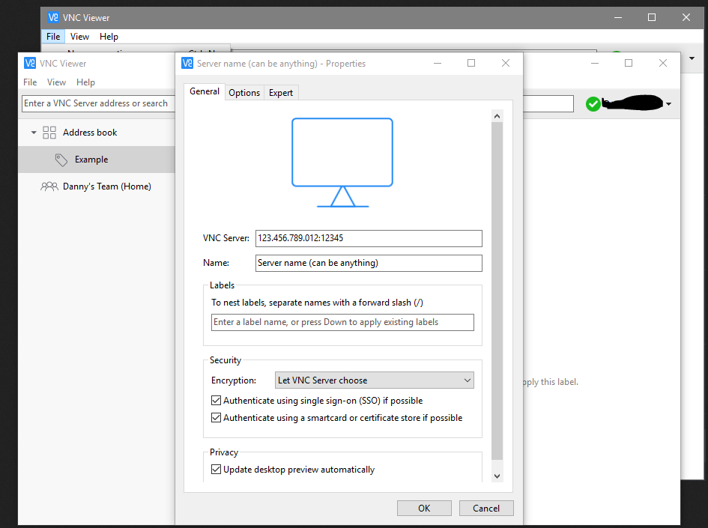Image resolution: width=708 pixels, height=528 pixels.
Task: Click the VNC logo in back VNC Viewer window
Action: (53, 18)
